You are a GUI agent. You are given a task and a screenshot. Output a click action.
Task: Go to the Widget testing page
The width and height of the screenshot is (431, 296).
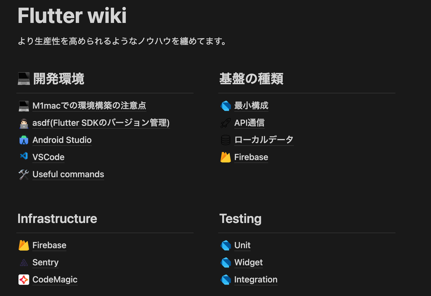coord(248,262)
